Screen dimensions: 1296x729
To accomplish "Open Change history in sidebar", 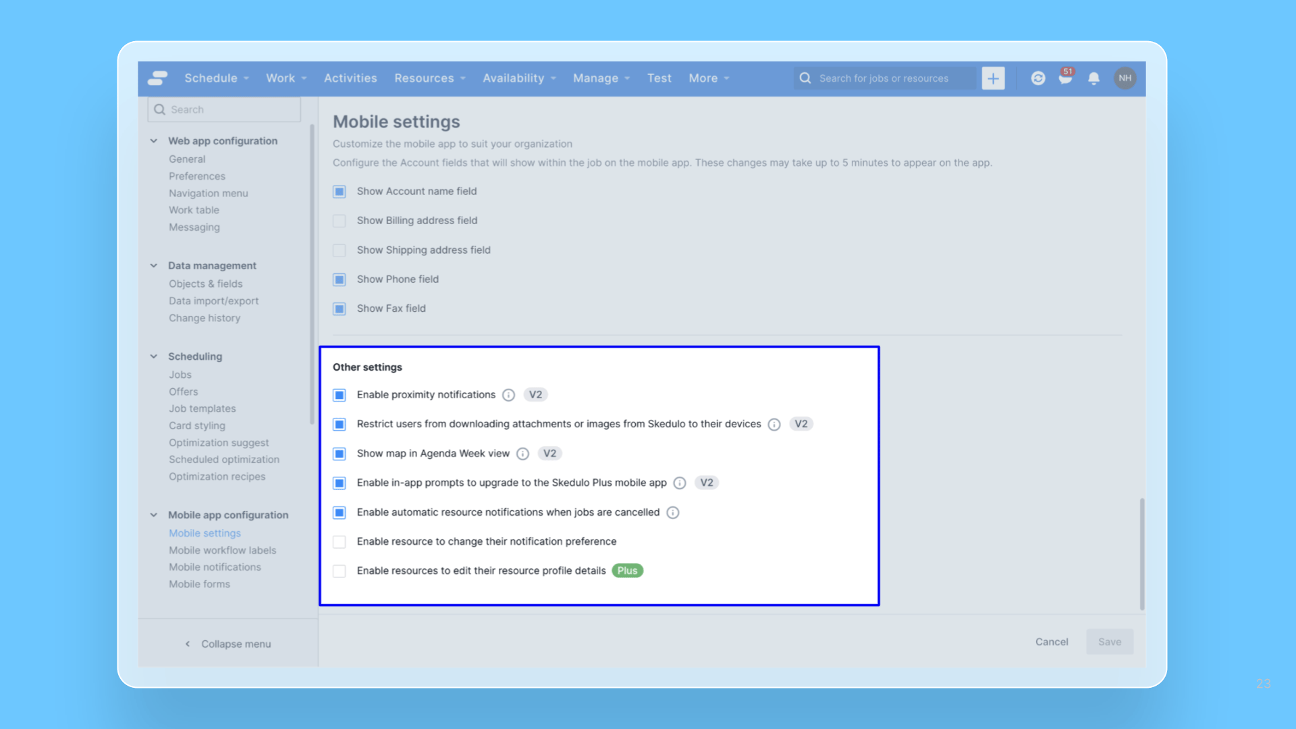I will click(205, 318).
